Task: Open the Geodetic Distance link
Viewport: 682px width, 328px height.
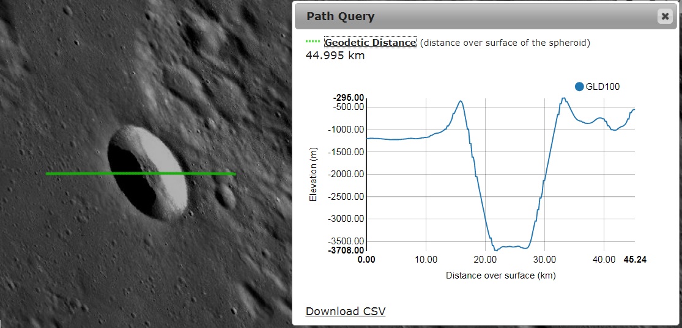Action: point(370,42)
